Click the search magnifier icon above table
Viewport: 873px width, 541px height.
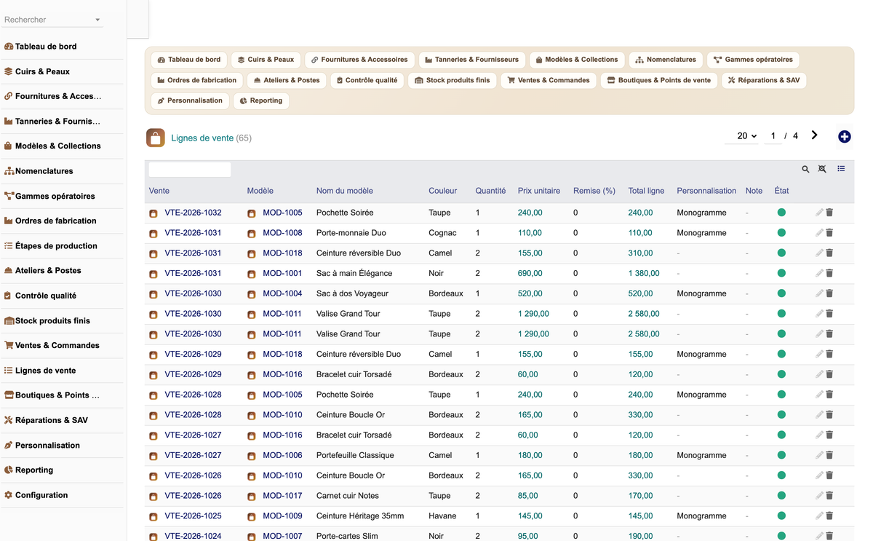(x=805, y=169)
